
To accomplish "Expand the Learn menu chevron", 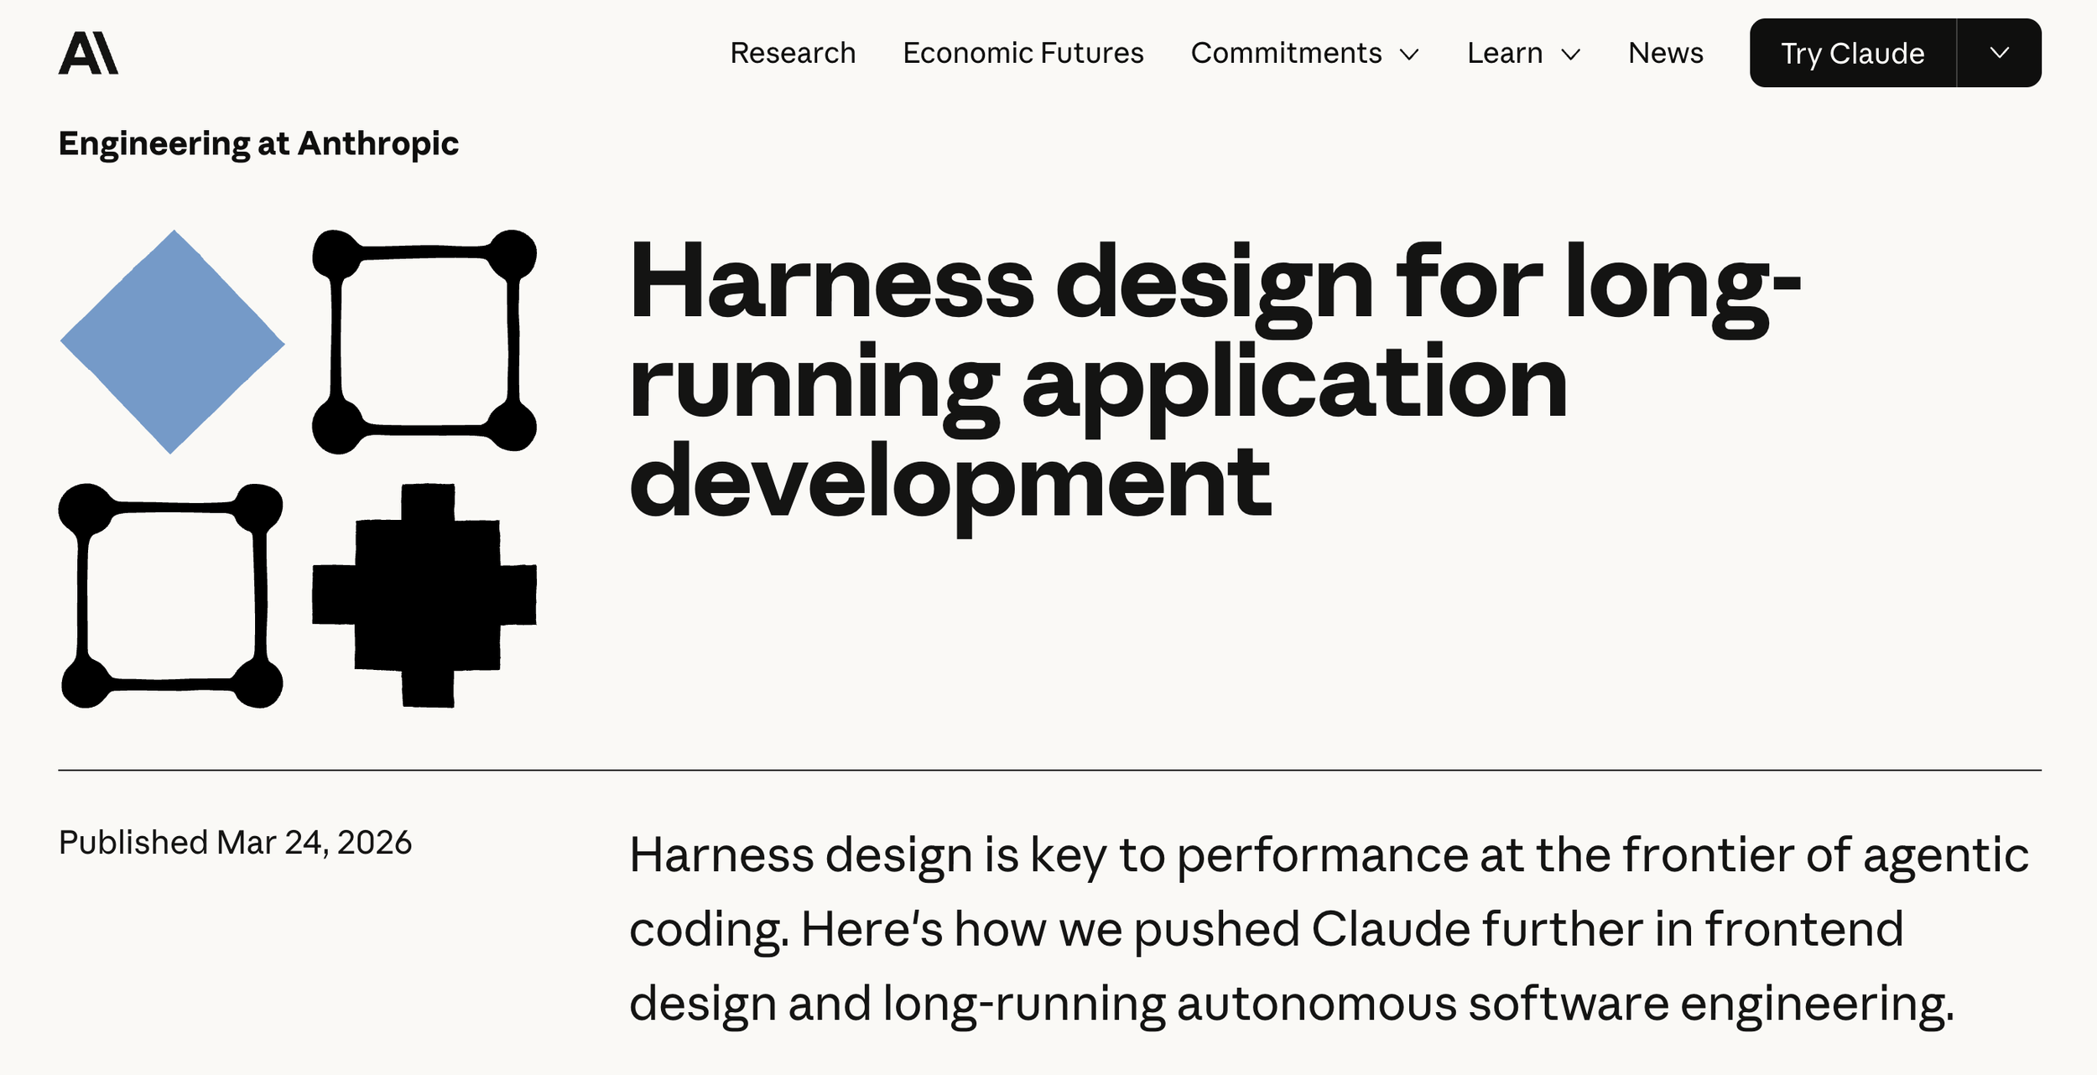I will coord(1570,55).
